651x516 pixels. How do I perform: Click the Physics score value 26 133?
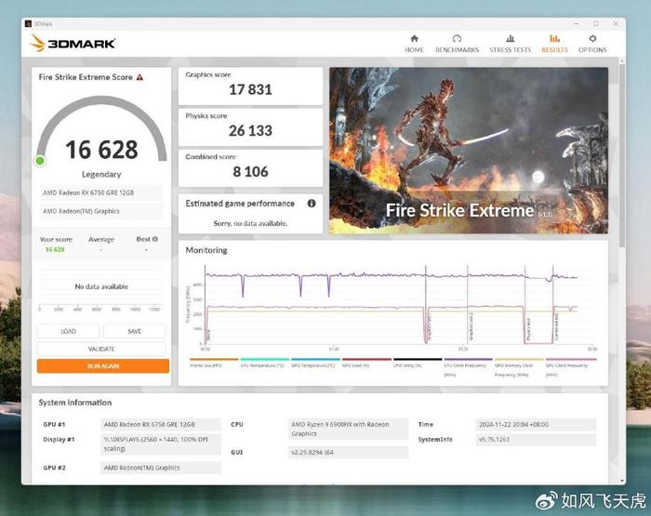(x=250, y=130)
